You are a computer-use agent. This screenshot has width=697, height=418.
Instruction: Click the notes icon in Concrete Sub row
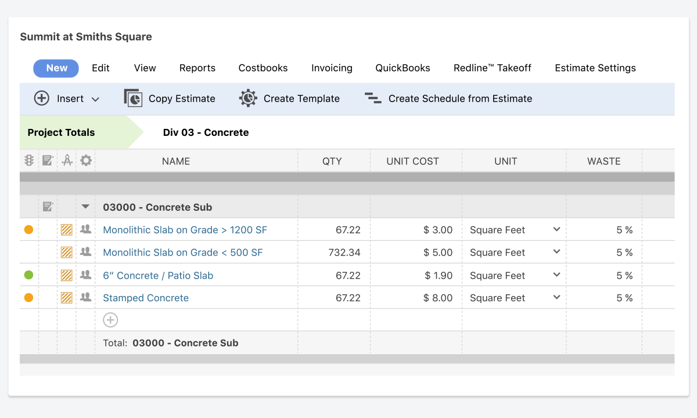(48, 207)
